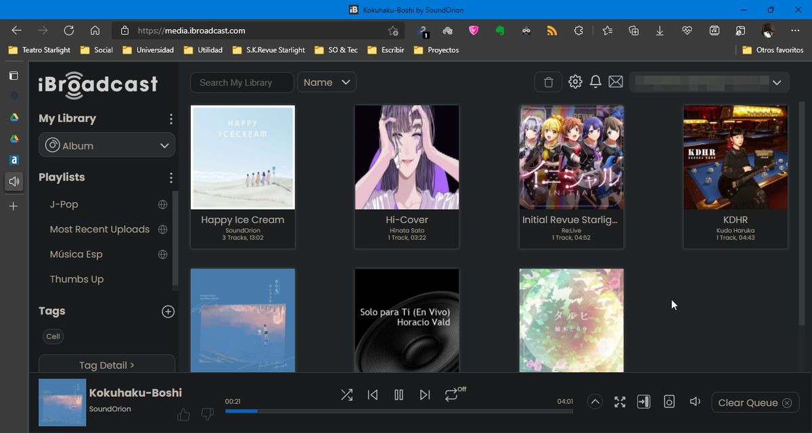Screen dimensions: 812x433
Task: Open the trash icon in the toolbar
Action: click(x=548, y=81)
